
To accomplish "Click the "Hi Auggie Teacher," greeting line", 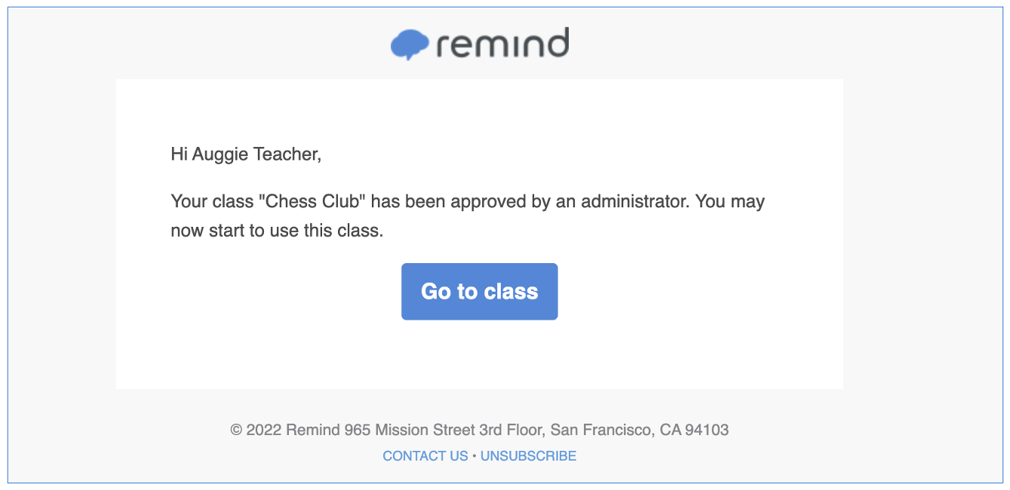I will pyautogui.click(x=246, y=155).
